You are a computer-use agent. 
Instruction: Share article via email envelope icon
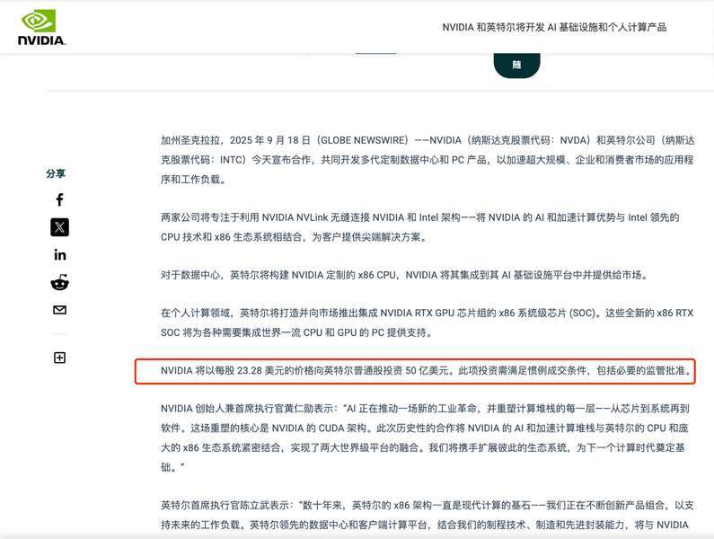click(x=59, y=310)
